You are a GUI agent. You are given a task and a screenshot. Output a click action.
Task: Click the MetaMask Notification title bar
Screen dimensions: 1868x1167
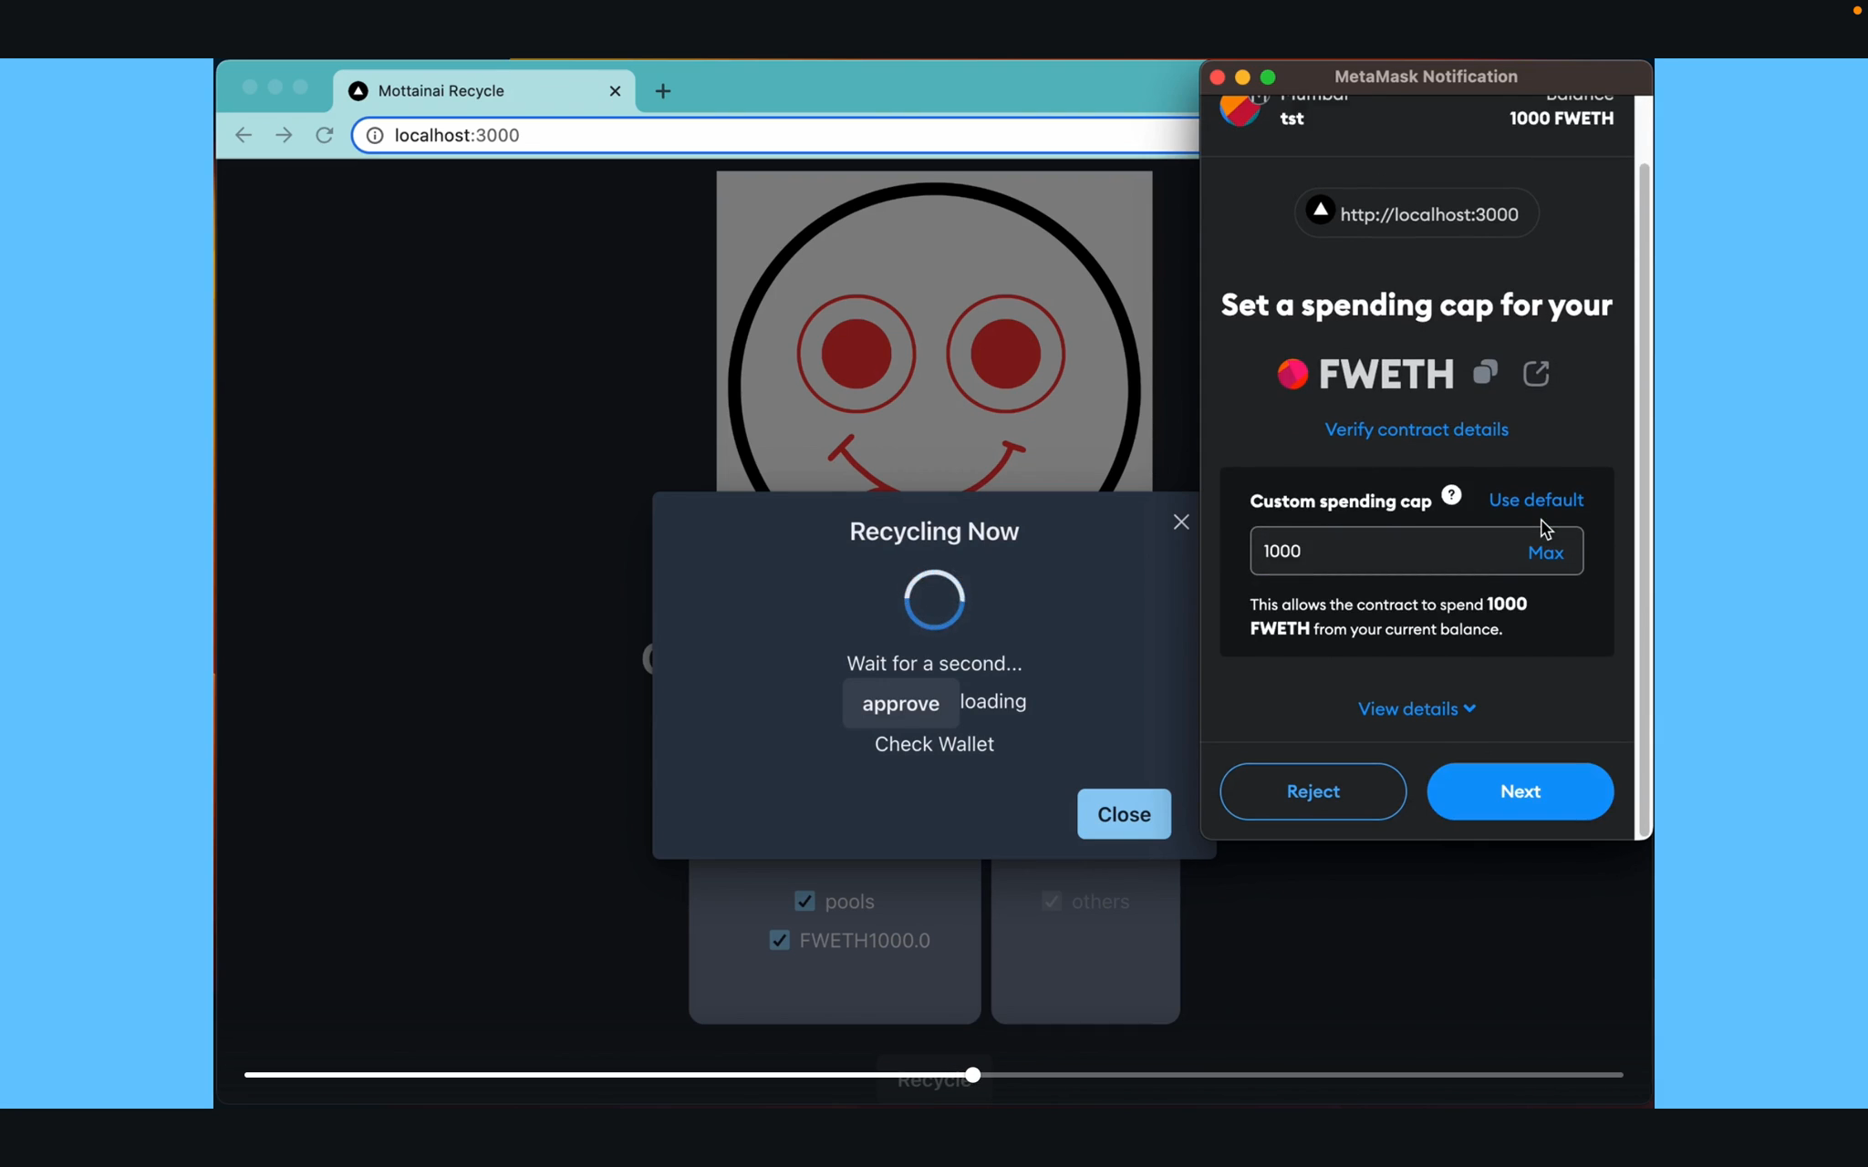(1426, 77)
